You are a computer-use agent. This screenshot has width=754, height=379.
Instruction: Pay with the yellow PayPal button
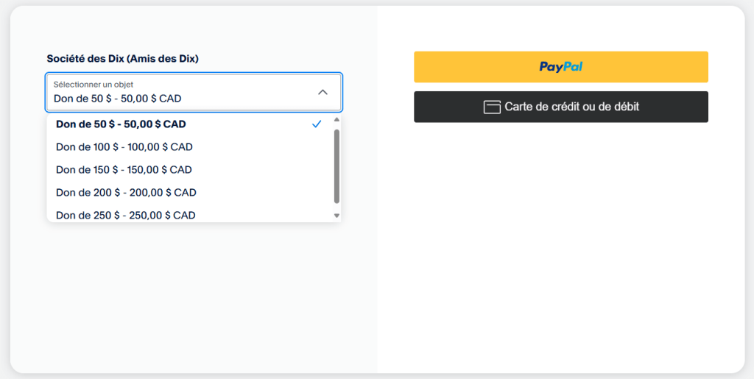point(560,67)
